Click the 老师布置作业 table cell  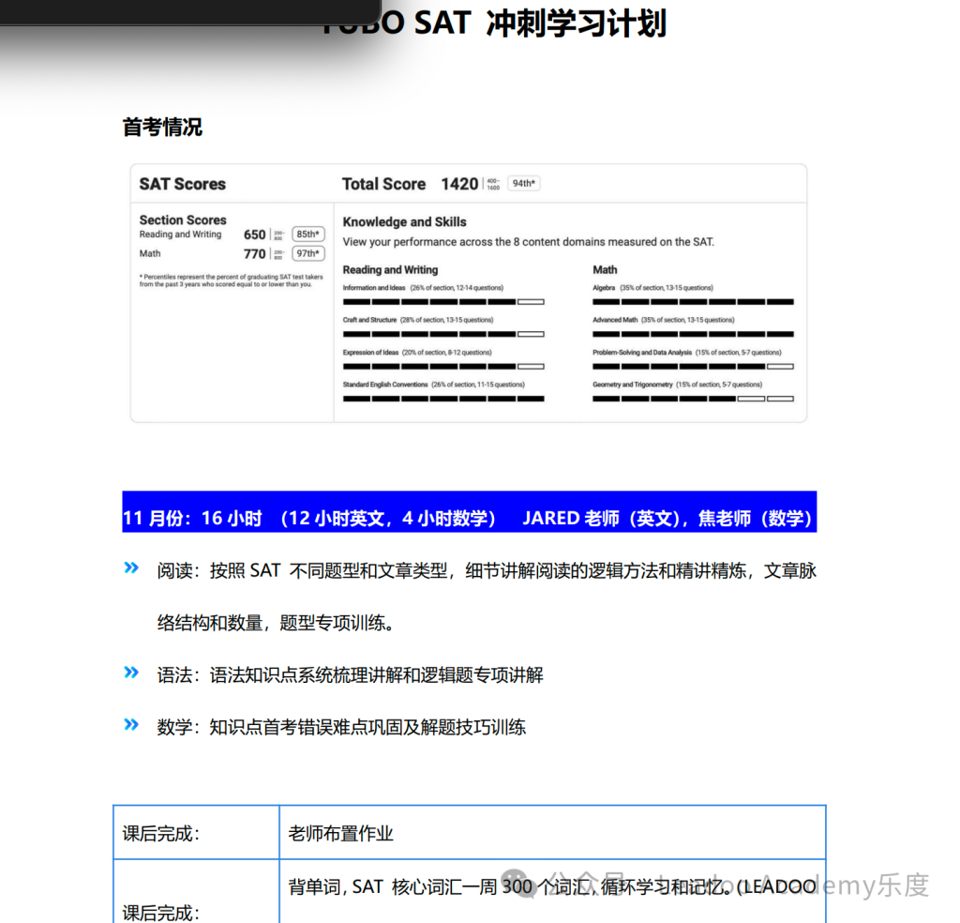(553, 833)
